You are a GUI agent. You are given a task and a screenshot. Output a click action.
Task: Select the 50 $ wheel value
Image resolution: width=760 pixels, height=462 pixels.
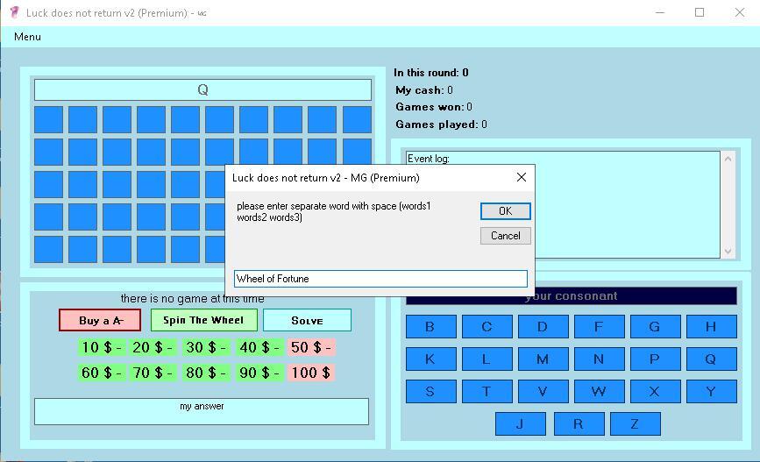coord(311,347)
